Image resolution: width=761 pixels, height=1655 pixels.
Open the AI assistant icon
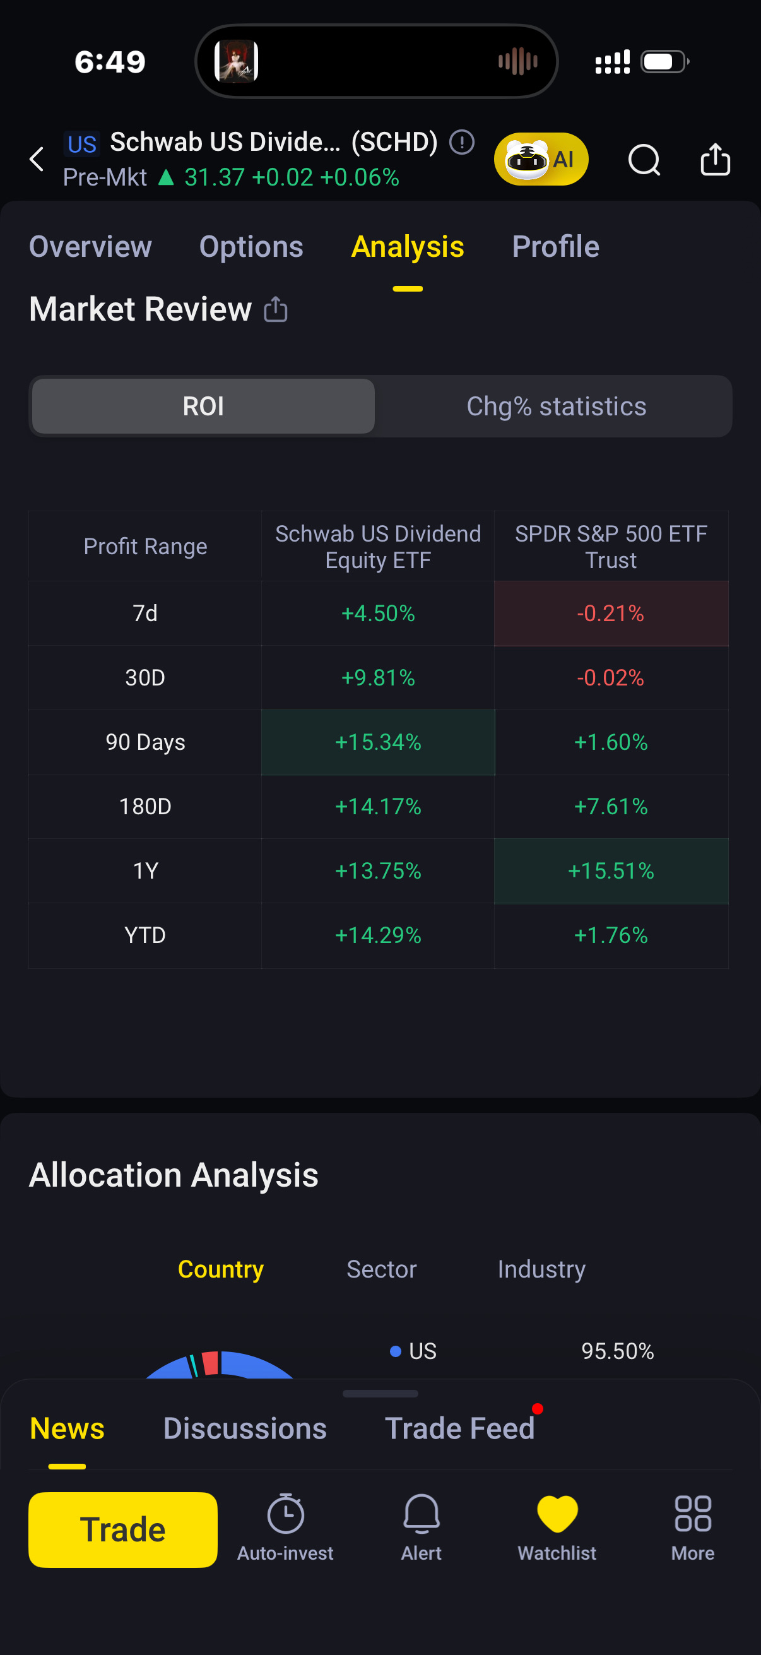pos(541,158)
